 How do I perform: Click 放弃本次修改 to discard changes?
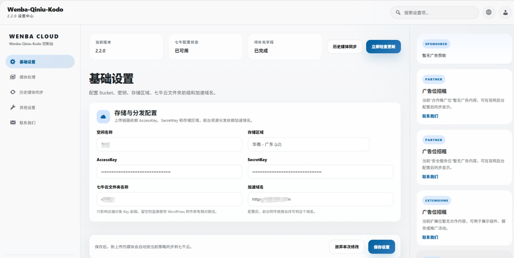tap(347, 247)
